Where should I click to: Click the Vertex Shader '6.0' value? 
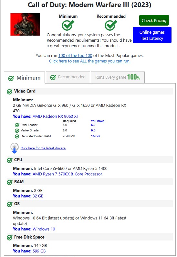93,130
